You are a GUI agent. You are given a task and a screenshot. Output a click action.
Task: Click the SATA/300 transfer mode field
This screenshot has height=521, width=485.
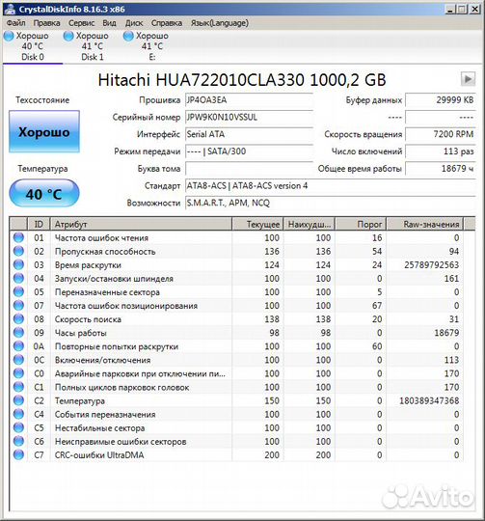(249, 151)
